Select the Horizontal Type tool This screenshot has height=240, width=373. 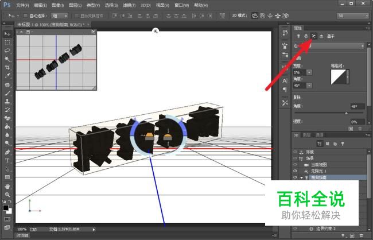click(x=7, y=160)
